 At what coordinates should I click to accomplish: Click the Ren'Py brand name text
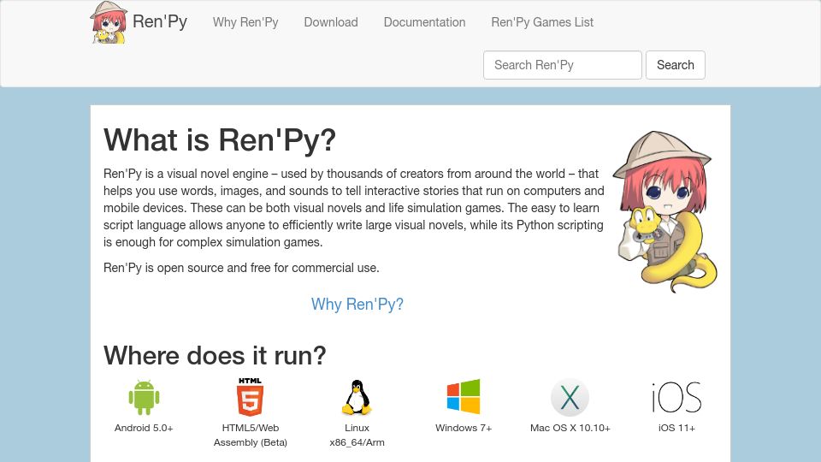(160, 21)
